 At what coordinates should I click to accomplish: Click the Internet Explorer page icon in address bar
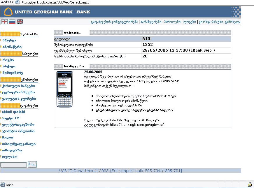point(17,2)
